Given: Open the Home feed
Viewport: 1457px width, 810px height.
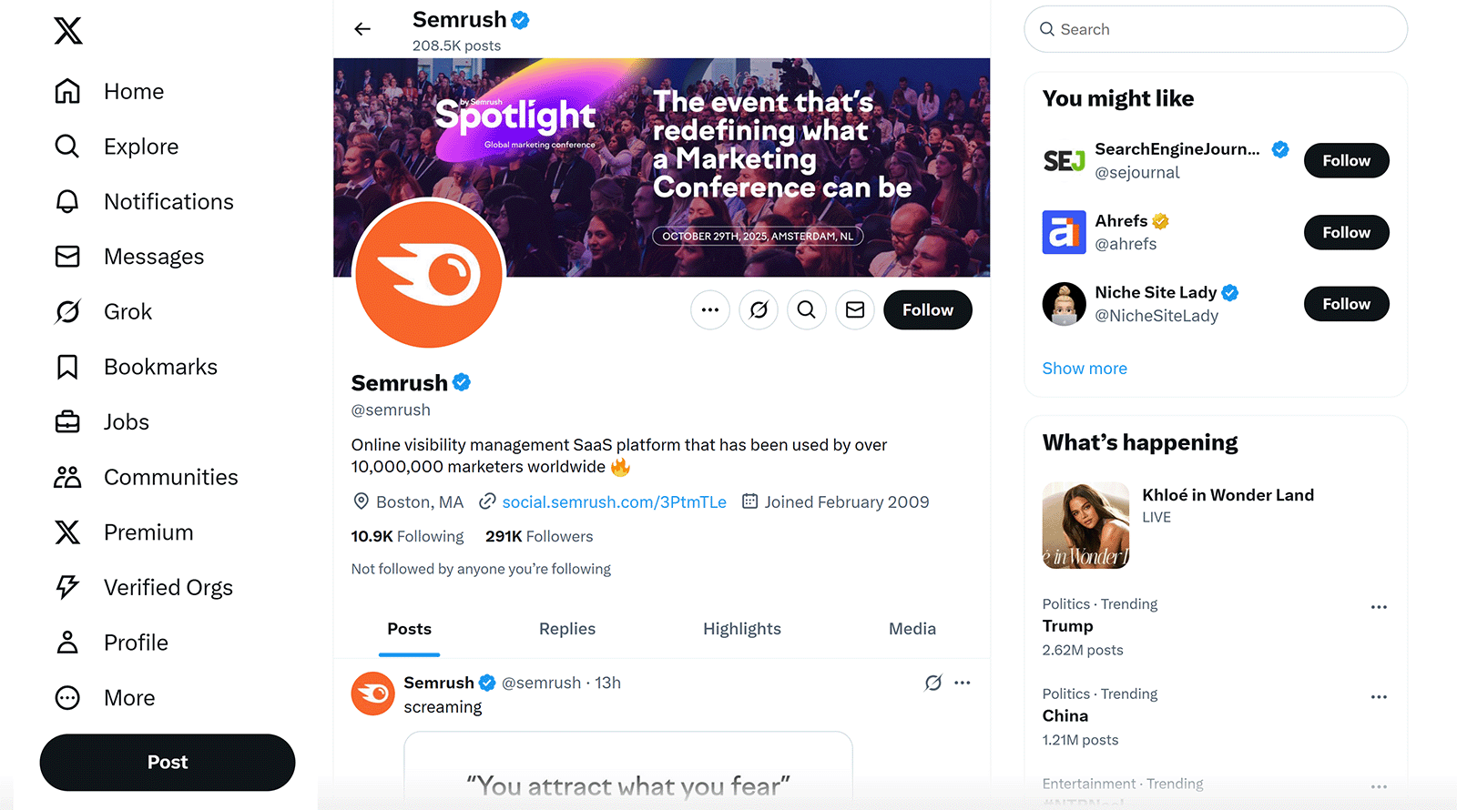Looking at the screenshot, I should (133, 91).
